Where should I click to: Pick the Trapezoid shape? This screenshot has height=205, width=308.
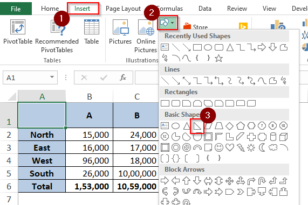click(219, 126)
